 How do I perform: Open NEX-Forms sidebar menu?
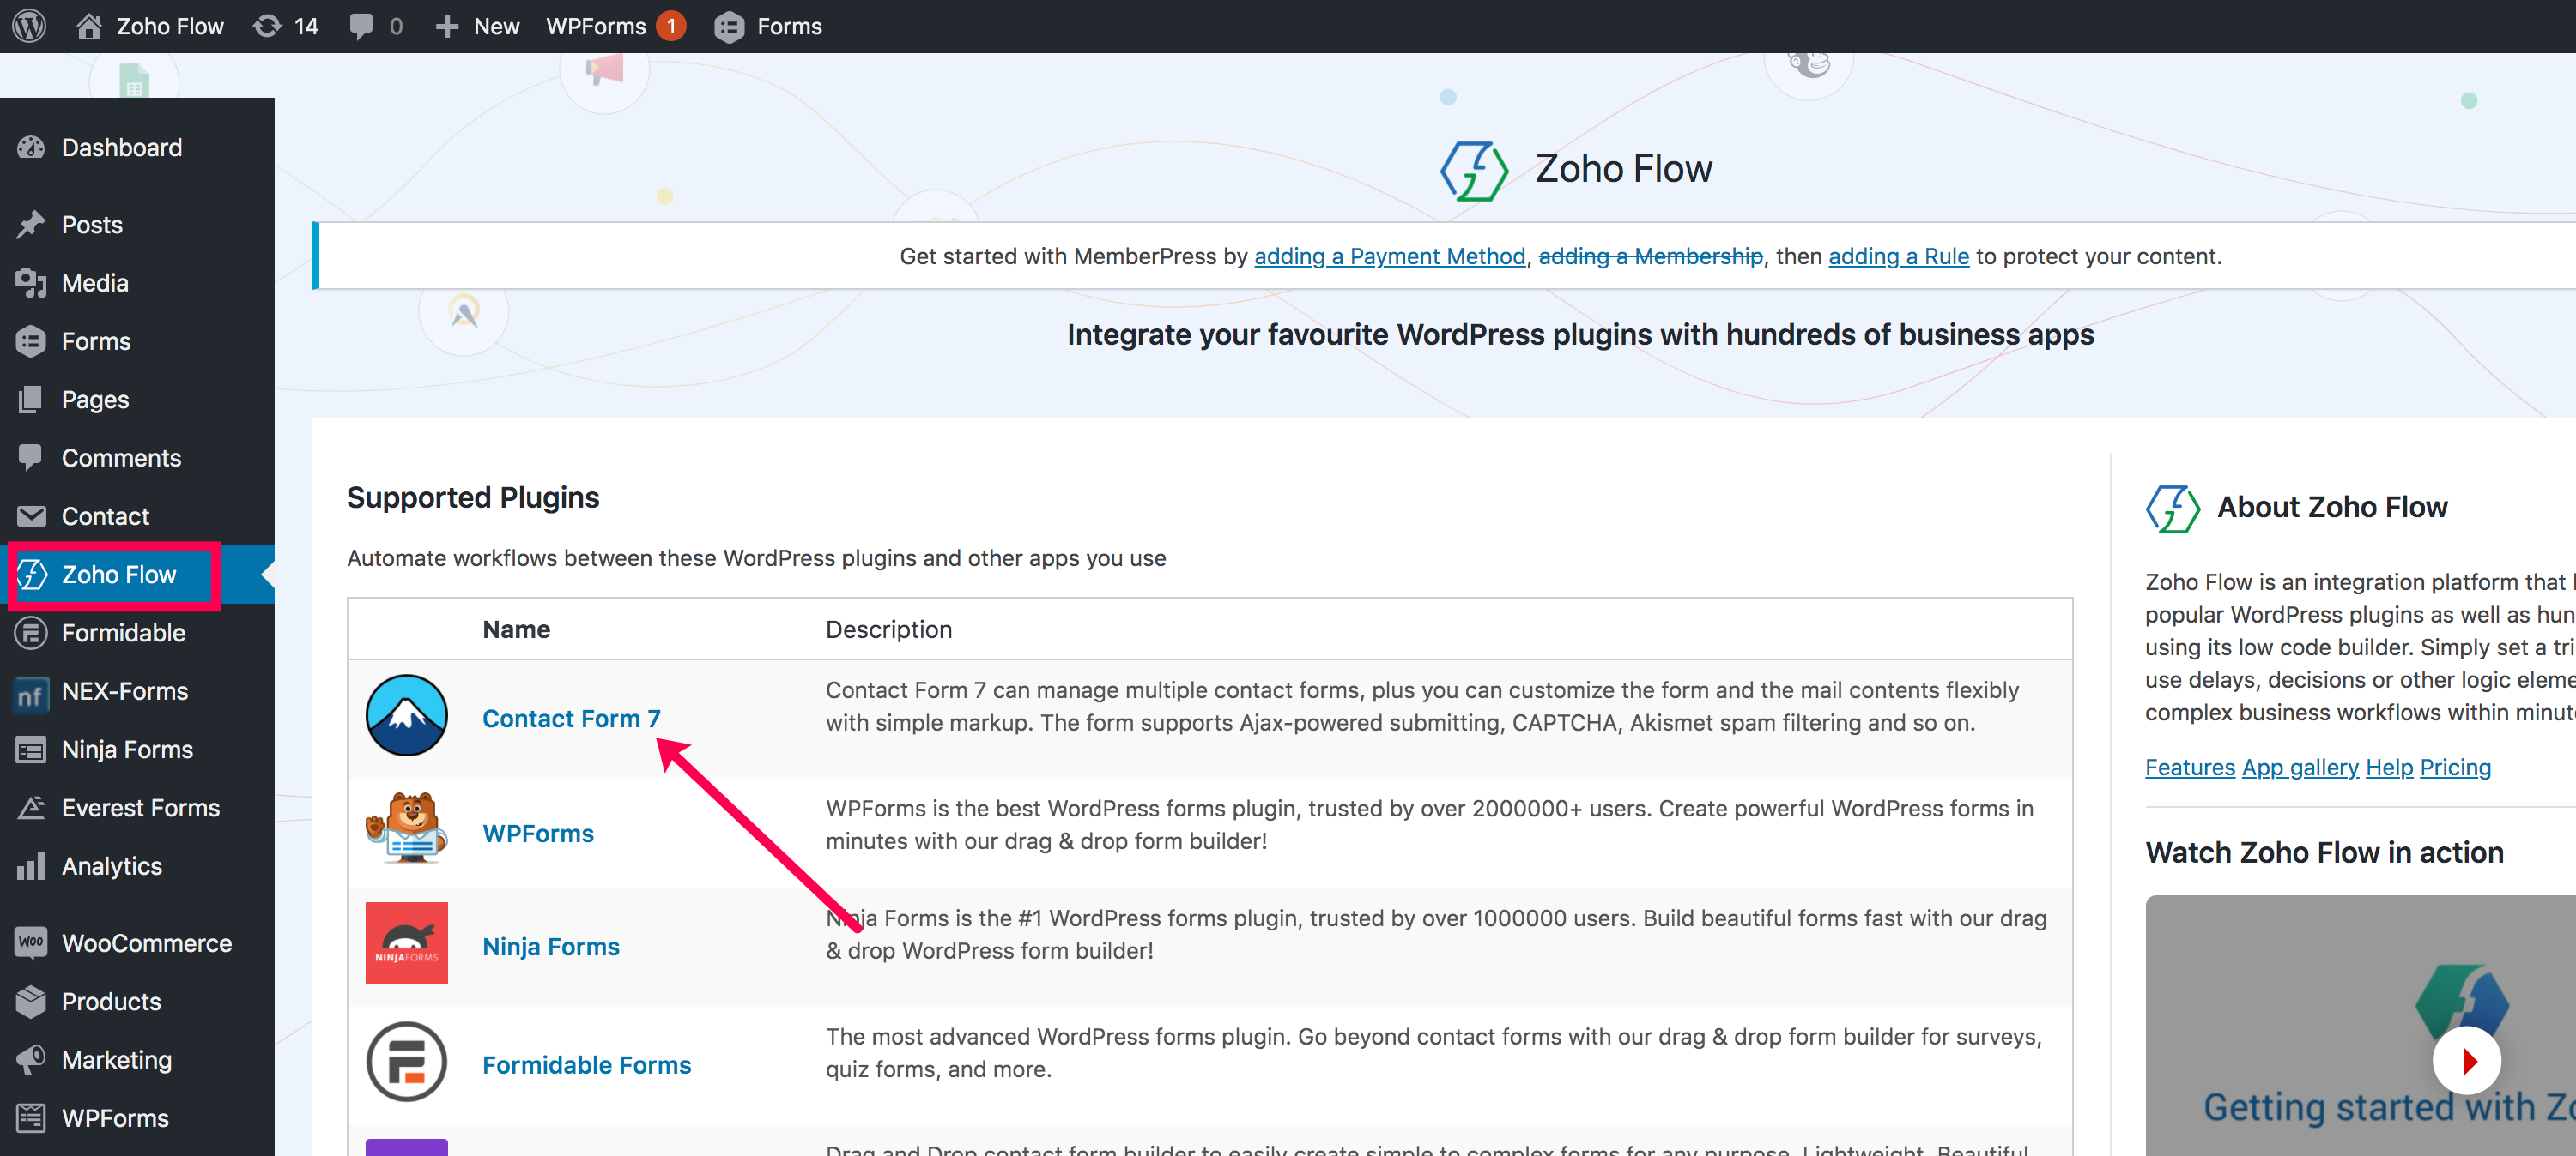124,691
